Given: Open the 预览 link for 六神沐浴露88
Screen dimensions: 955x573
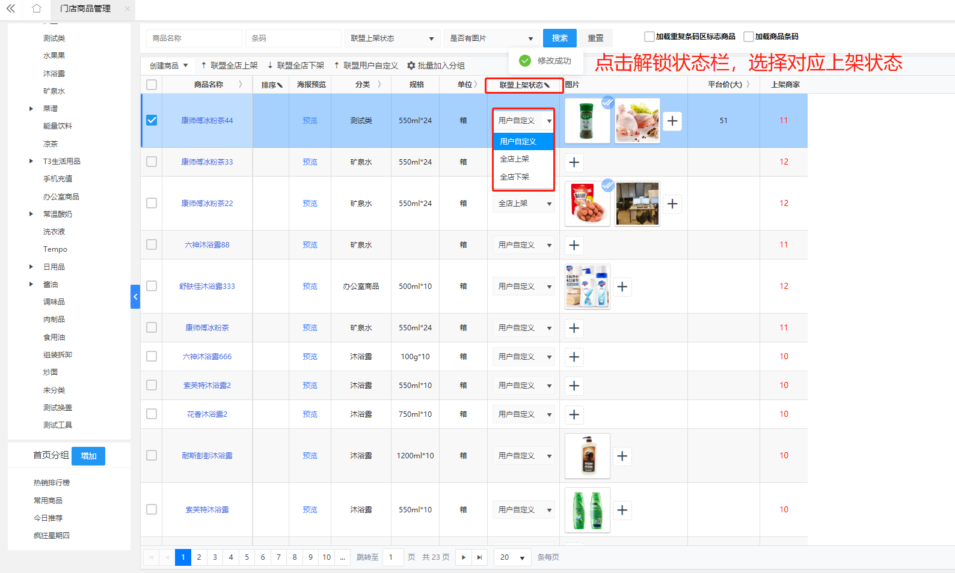Looking at the screenshot, I should tap(310, 245).
